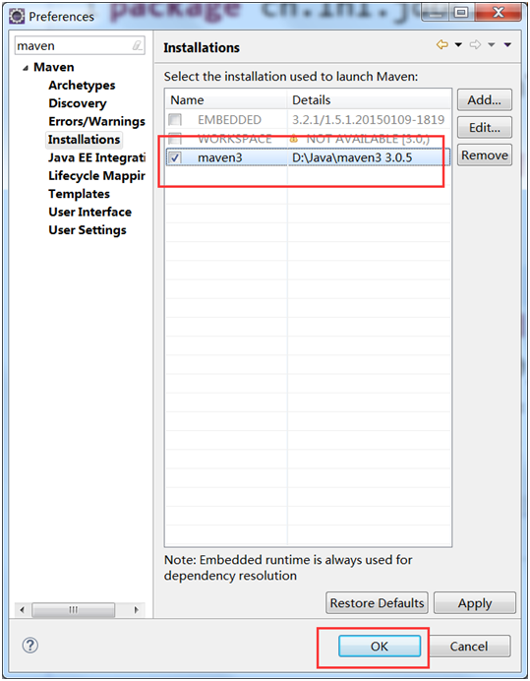Click the Name column header
Screen dimensions: 530x681
[226, 100]
